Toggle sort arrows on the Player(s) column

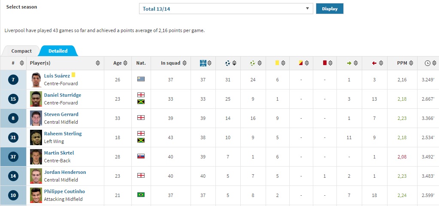(98, 63)
